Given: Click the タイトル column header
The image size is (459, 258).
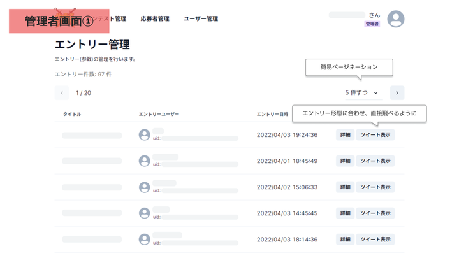Looking at the screenshot, I should pos(72,114).
